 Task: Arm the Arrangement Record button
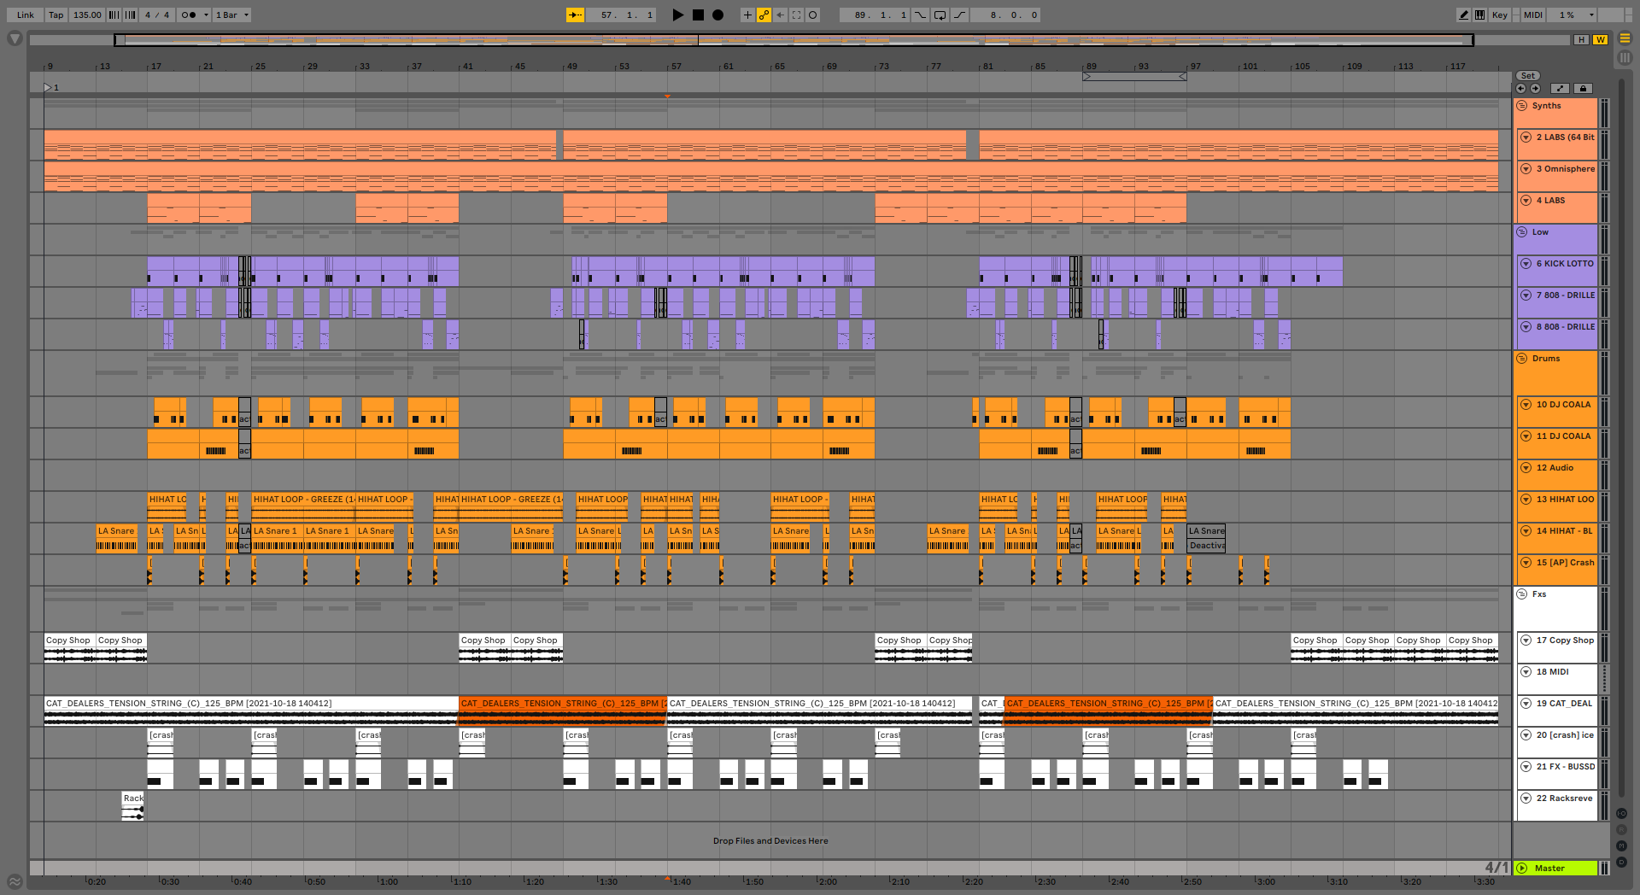pos(717,15)
